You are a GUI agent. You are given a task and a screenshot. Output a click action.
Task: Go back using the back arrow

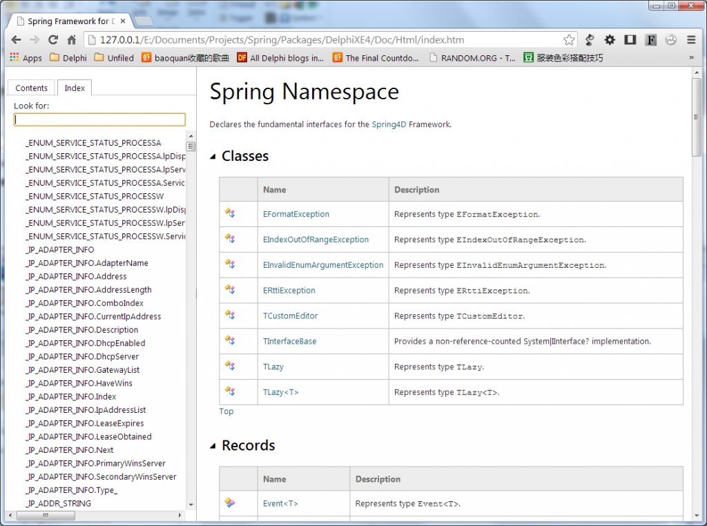pos(16,41)
